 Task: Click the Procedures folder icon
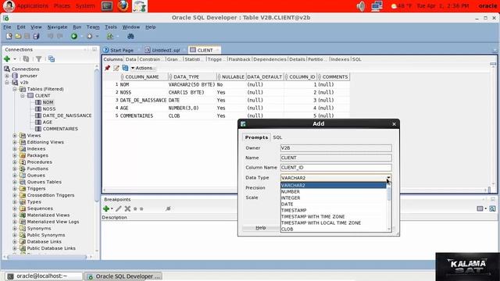coord(23,162)
